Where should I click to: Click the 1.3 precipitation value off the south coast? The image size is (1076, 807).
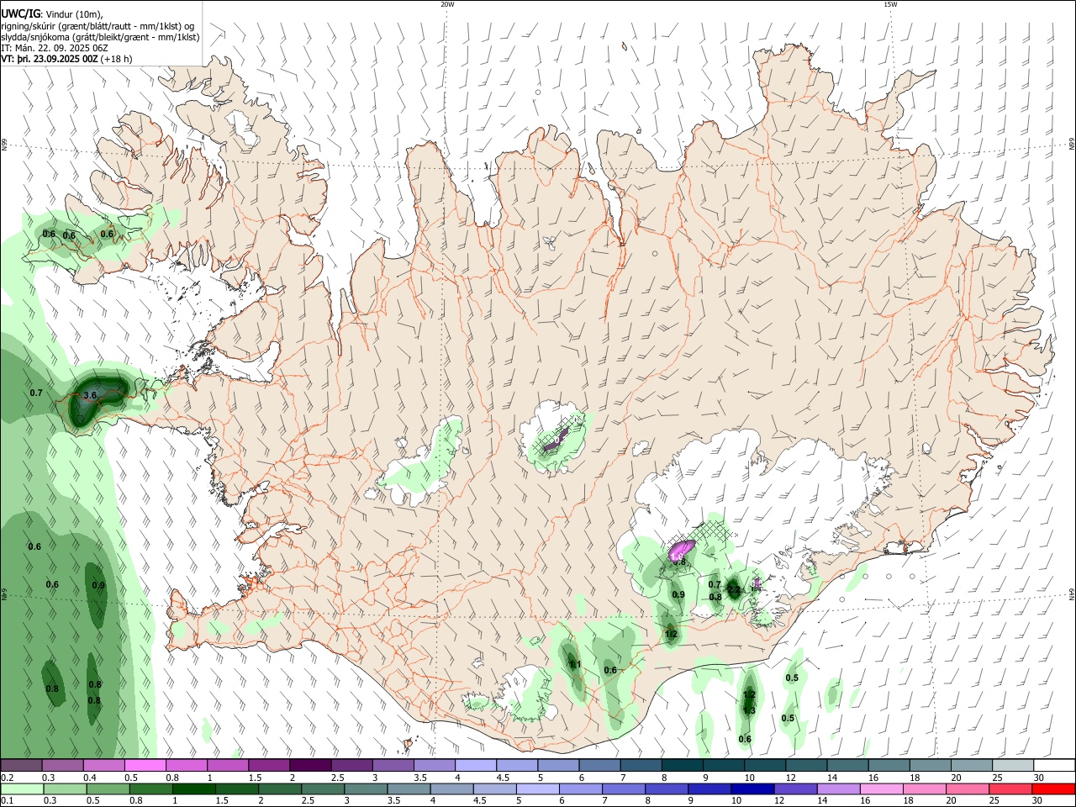750,710
